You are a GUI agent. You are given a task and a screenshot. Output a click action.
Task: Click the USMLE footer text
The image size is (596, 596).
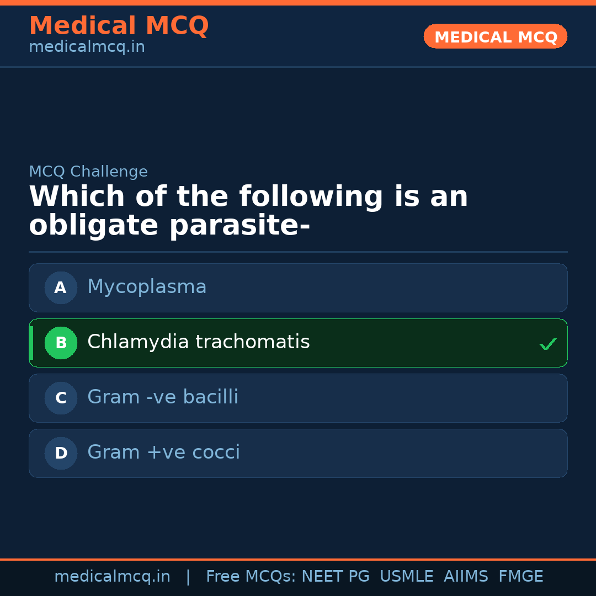point(406,577)
